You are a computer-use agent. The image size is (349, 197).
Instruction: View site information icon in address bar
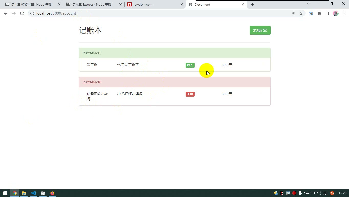32,13
